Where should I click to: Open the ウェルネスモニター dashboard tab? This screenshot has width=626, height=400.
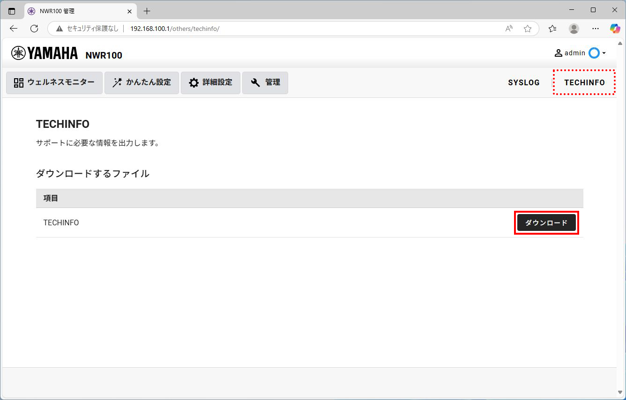[54, 83]
